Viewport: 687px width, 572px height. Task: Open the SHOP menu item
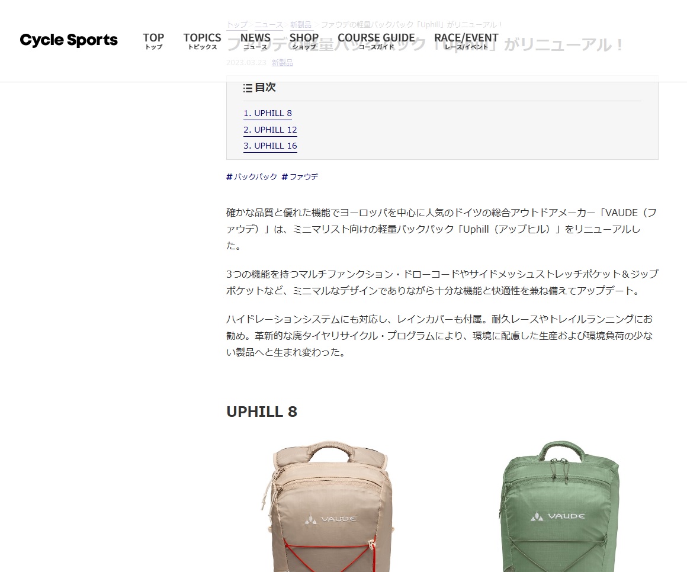pyautogui.click(x=304, y=41)
